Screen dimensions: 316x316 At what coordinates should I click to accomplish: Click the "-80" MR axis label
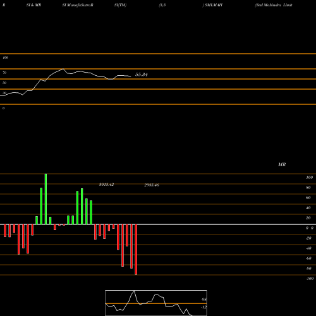[308, 269]
